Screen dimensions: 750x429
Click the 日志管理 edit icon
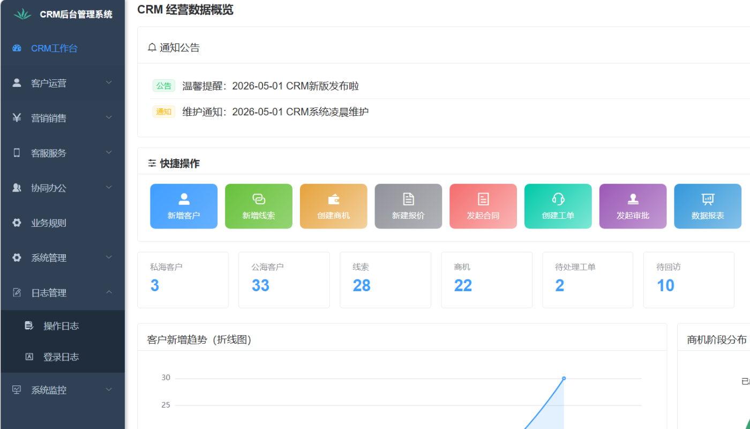point(17,293)
